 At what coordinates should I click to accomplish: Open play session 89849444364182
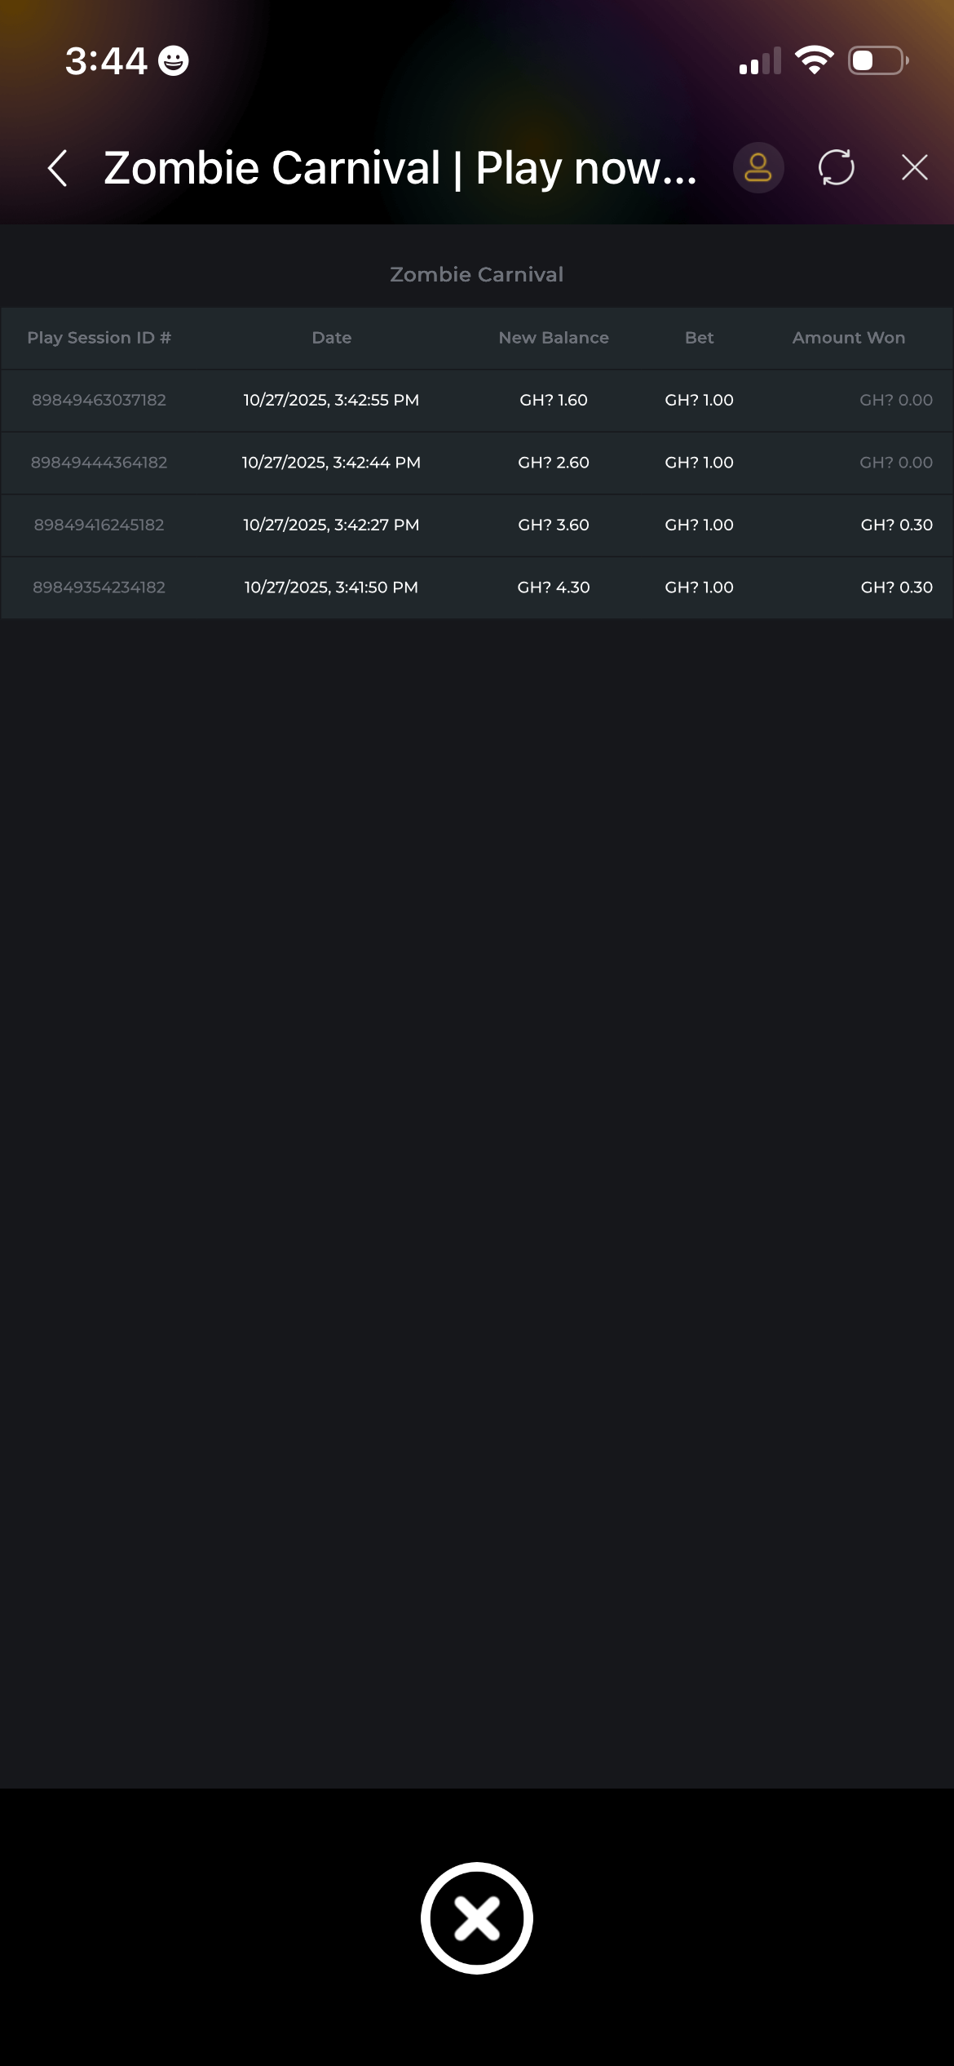tap(99, 463)
